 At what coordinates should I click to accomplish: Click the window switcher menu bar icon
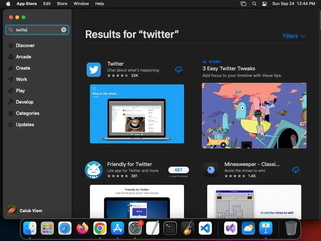[x=243, y=3]
